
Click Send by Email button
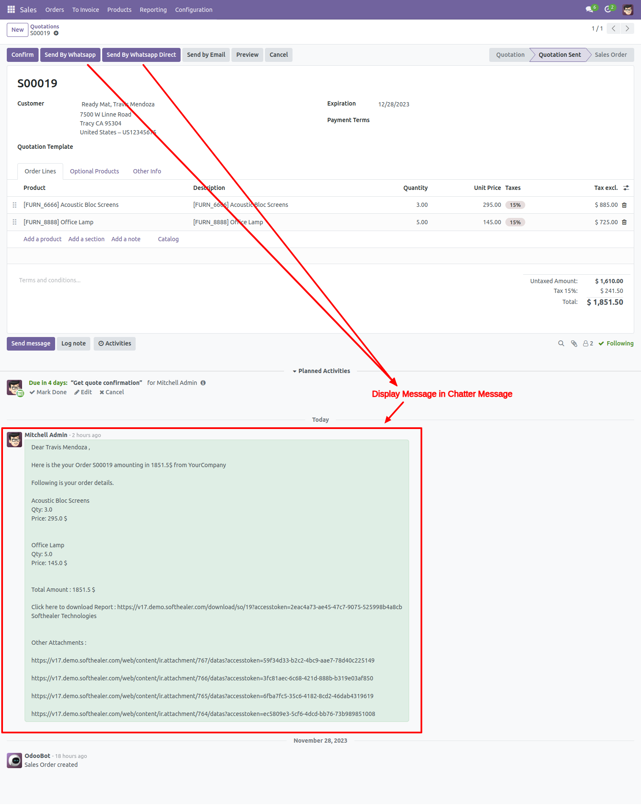point(206,55)
